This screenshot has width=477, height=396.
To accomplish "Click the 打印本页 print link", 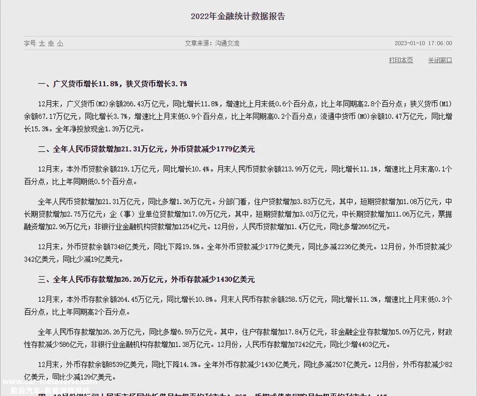I will click(401, 60).
